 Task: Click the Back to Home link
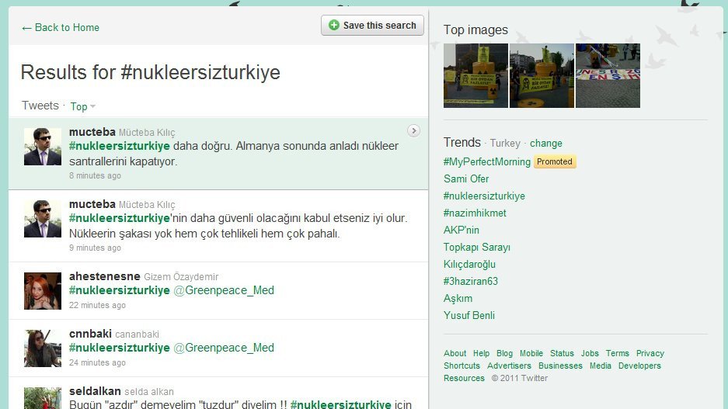(61, 27)
